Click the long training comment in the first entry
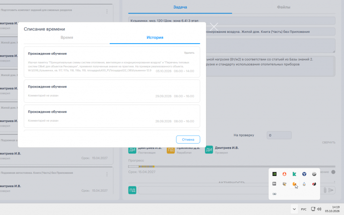The width and height of the screenshot is (344, 215). [108, 66]
